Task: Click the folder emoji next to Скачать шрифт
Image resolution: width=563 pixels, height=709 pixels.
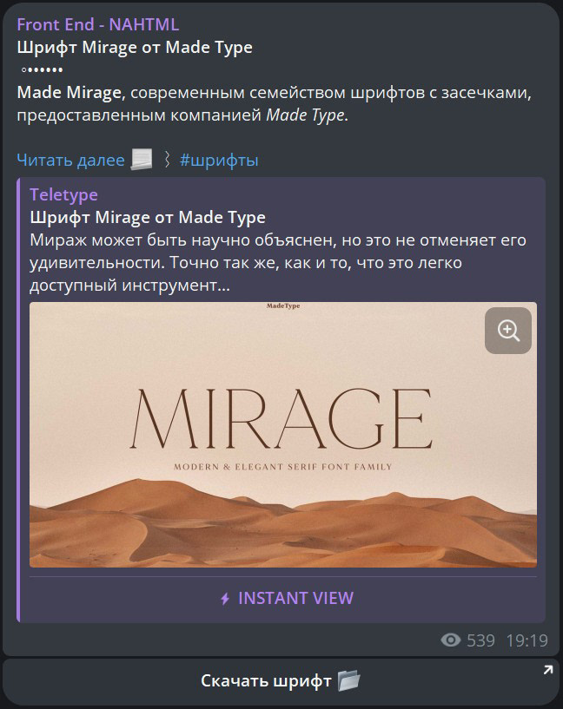Action: [349, 680]
